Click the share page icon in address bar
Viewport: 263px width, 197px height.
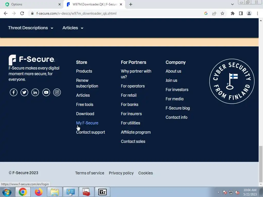point(214,13)
